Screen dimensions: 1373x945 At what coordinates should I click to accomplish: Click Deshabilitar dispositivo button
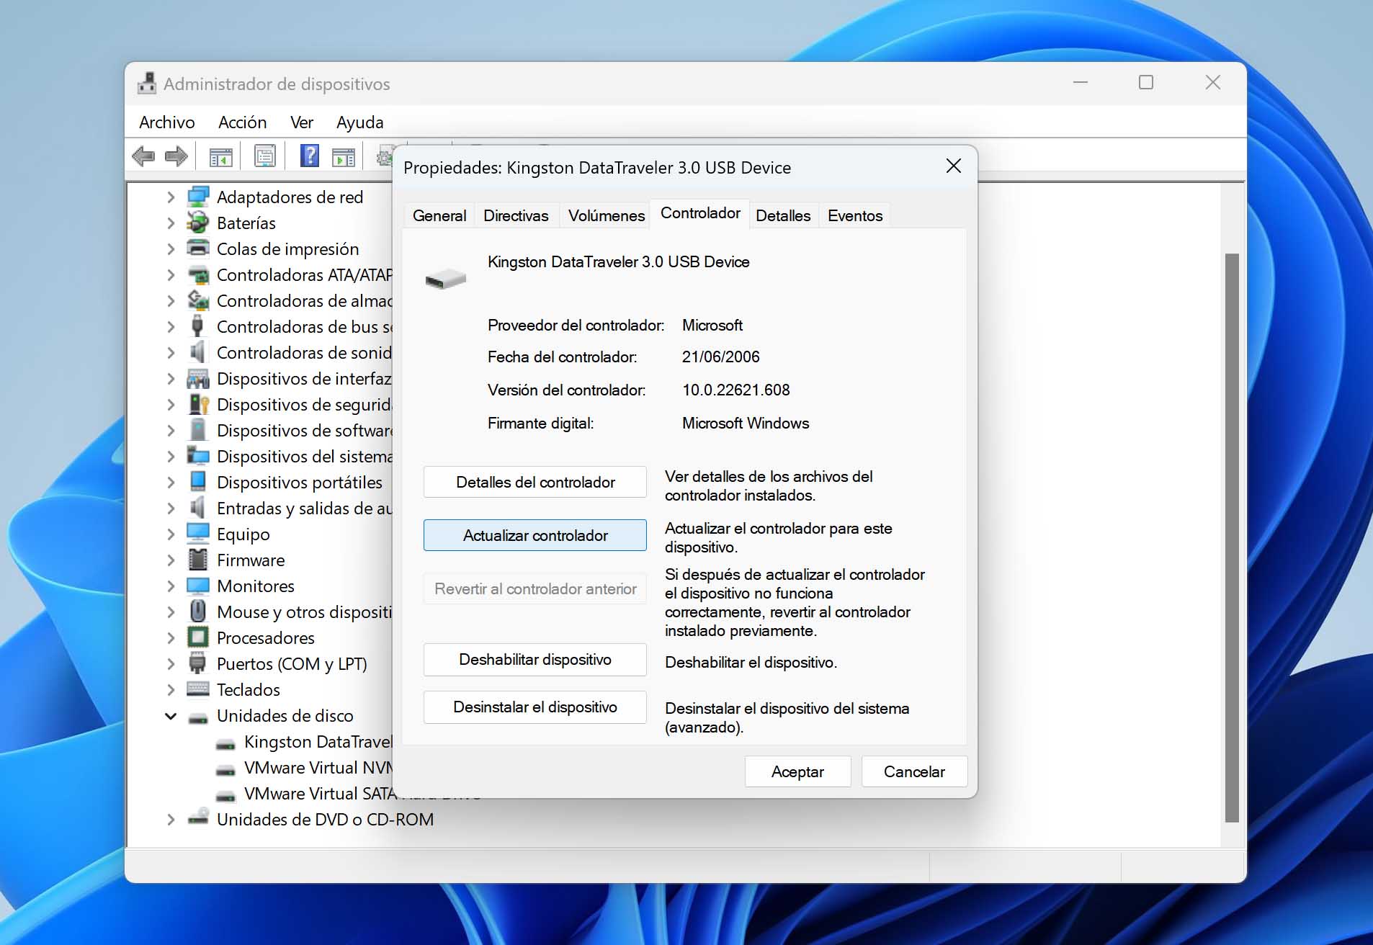coord(535,659)
